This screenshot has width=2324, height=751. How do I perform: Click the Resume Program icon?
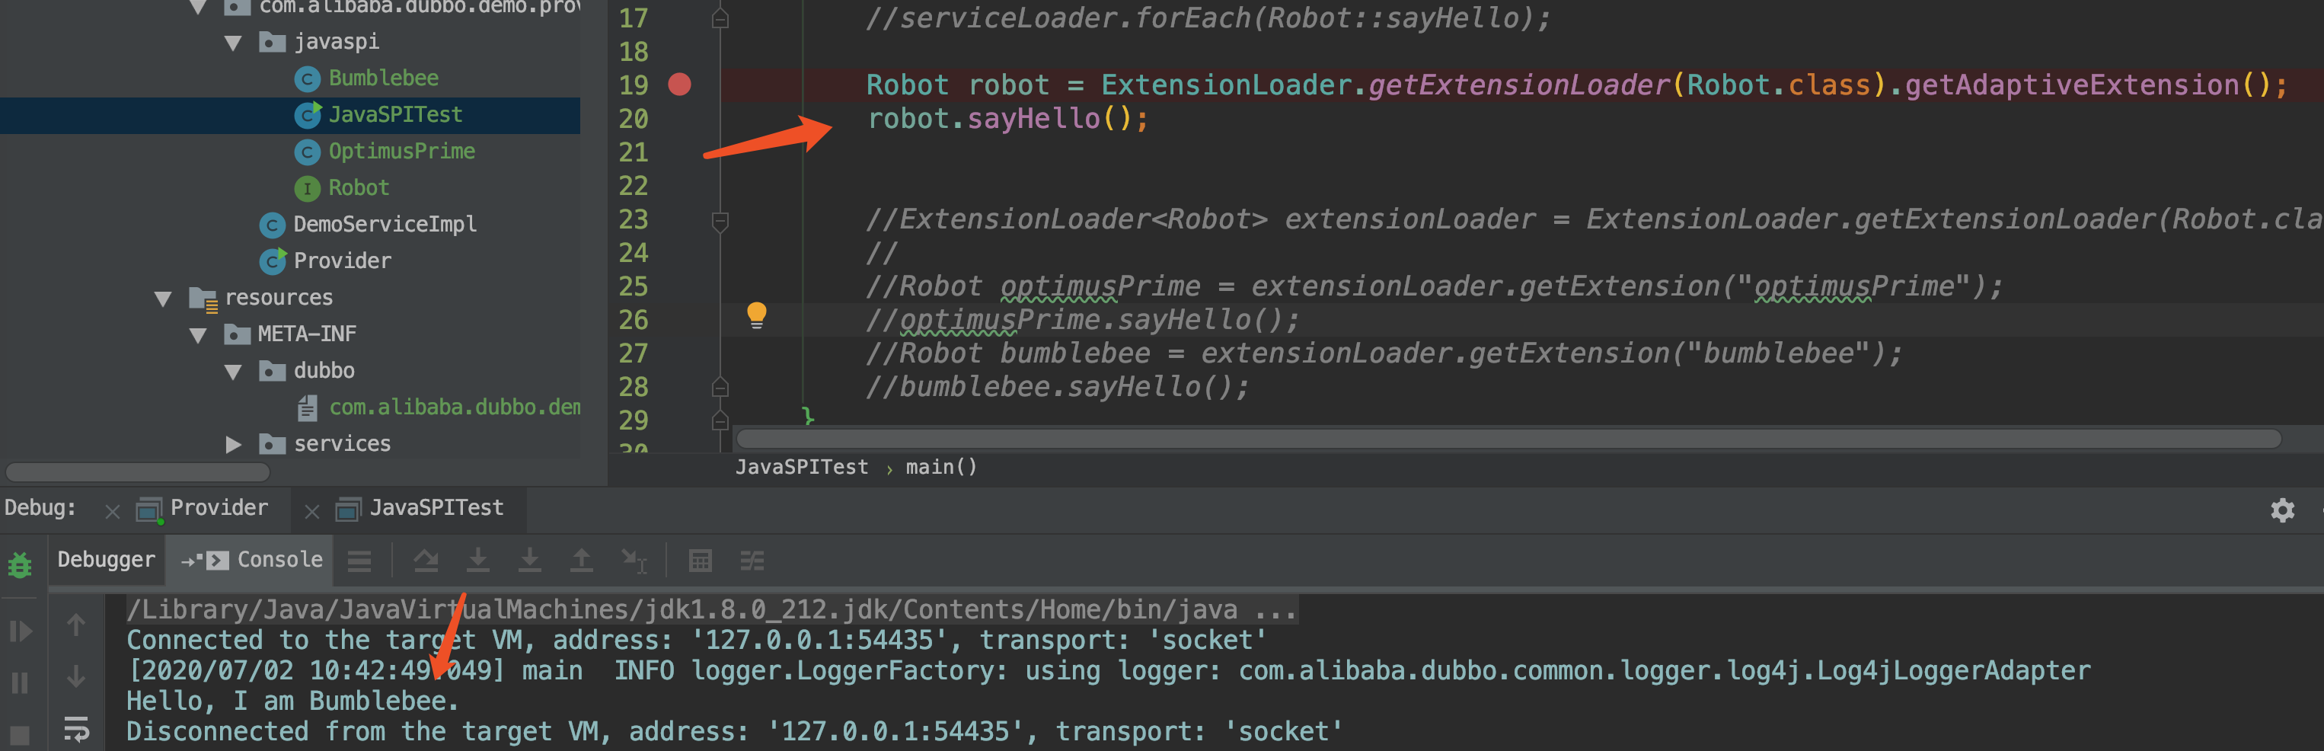[x=20, y=631]
